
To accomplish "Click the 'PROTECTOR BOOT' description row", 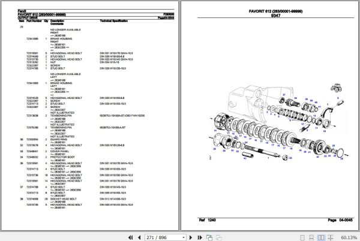I will click(62, 157).
